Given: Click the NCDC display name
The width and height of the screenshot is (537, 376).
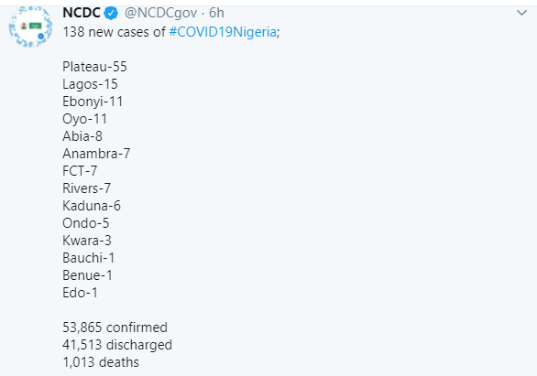Looking at the screenshot, I should [82, 13].
